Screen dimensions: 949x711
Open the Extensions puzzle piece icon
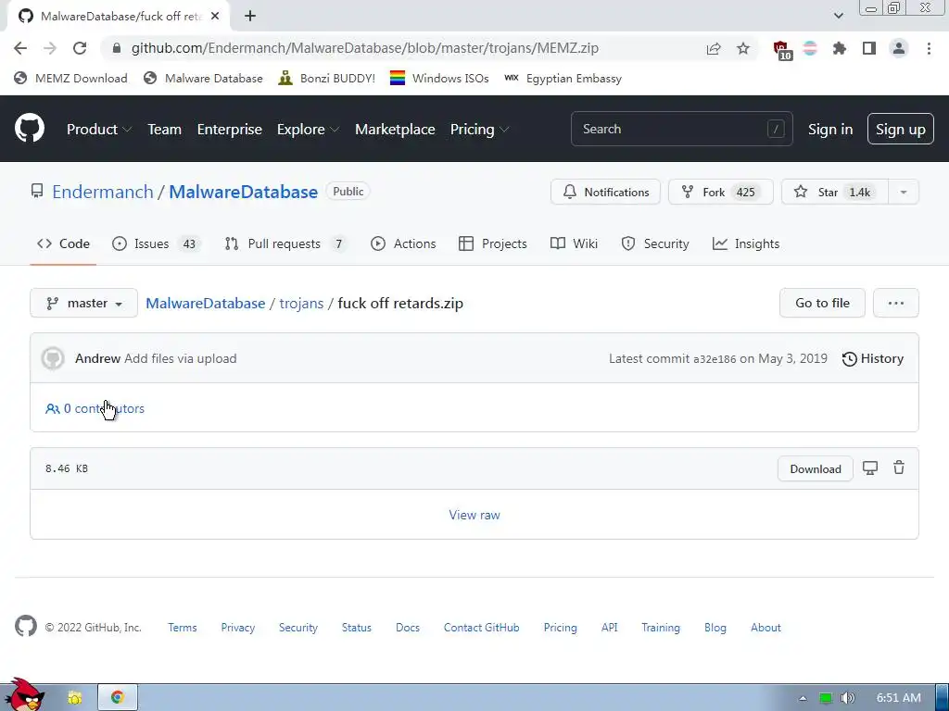pyautogui.click(x=839, y=48)
